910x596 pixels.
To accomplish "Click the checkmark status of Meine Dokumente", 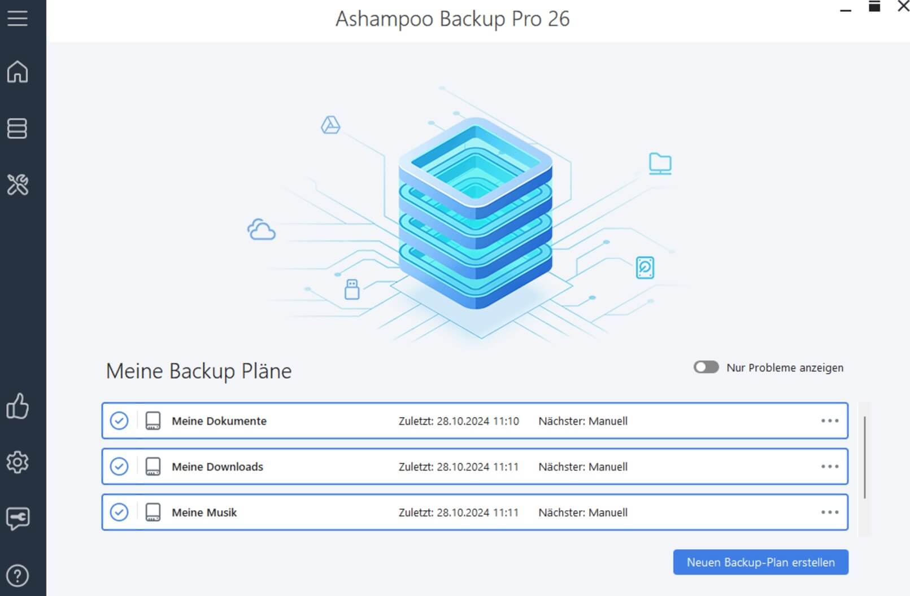I will (119, 420).
